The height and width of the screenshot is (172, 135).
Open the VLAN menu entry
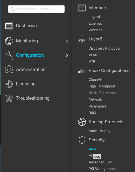(93, 55)
